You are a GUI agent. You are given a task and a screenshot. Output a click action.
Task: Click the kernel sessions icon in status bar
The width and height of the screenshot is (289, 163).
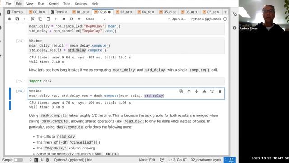pos(47,160)
